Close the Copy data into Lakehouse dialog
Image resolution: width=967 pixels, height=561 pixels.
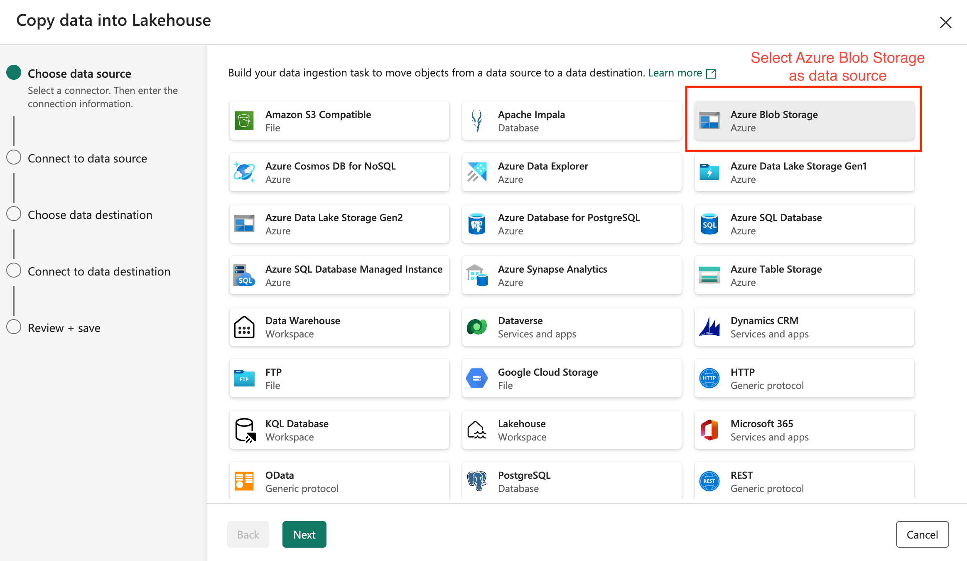945,22
